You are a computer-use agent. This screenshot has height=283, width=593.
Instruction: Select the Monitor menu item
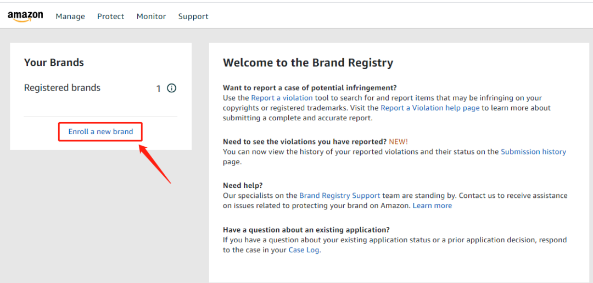[151, 16]
